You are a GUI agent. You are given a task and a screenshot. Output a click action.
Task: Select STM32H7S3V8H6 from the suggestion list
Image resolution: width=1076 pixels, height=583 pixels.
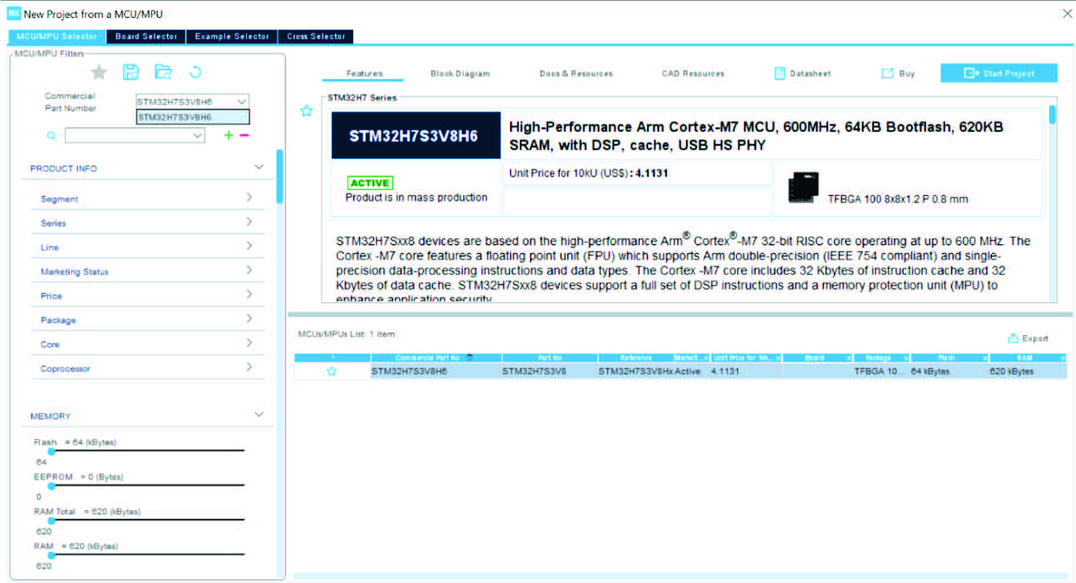click(x=193, y=117)
